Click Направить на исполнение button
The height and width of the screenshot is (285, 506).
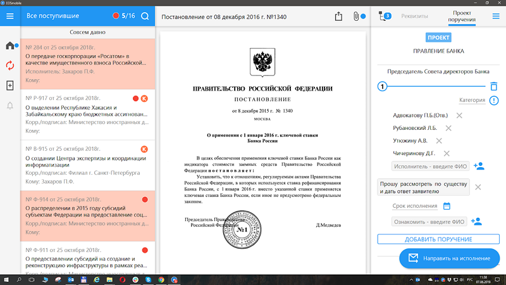tap(449, 258)
